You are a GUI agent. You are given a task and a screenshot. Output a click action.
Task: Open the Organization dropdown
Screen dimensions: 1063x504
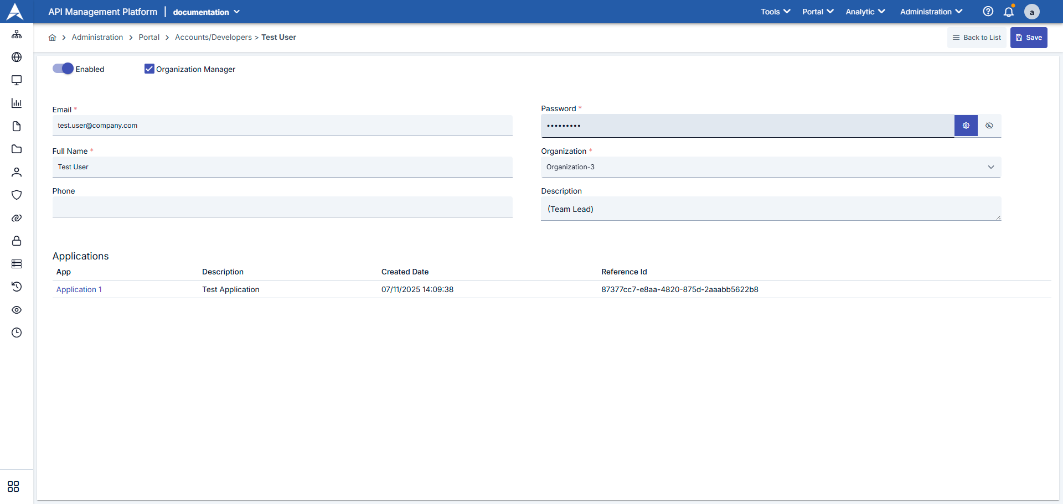click(x=990, y=167)
